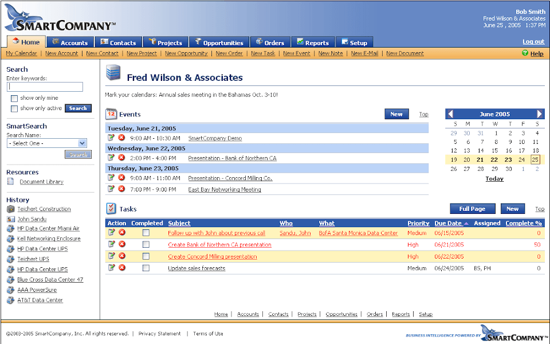Viewport: 550px width, 344px height.
Task: Delete the East Bay Networking Meeting event
Action: pyautogui.click(x=121, y=189)
